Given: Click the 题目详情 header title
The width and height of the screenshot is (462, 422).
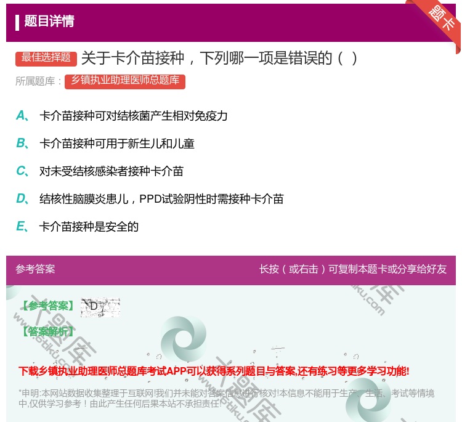Looking at the screenshot, I should click(49, 21).
